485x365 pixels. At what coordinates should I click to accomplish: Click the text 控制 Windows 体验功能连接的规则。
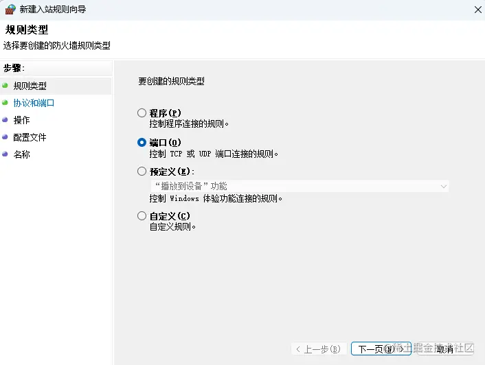tap(216, 198)
